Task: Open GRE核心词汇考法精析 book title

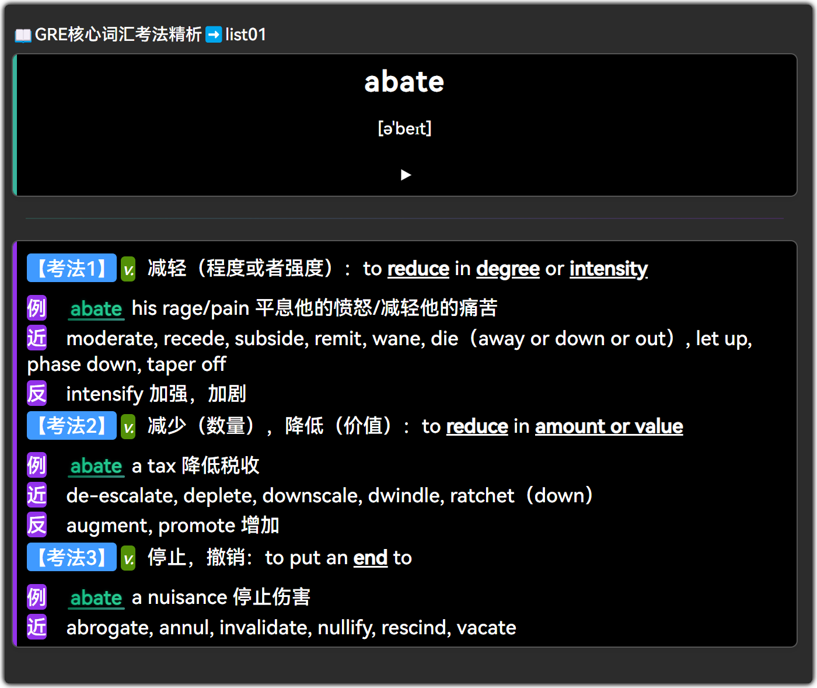Action: click(x=118, y=35)
